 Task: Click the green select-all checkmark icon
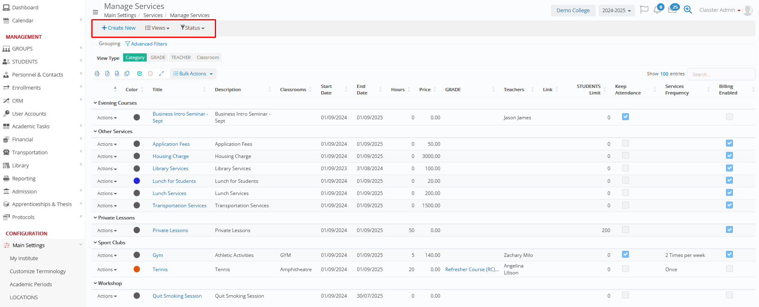(x=140, y=74)
